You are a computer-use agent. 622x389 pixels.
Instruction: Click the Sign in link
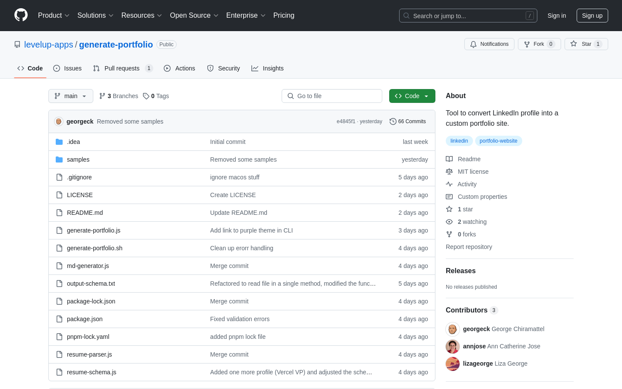click(x=557, y=16)
